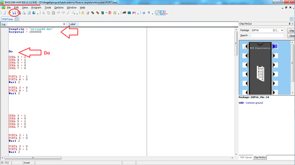This screenshot has height=165, width=295.
Task: Click the Label selector header
Action: click(x=72, y=24)
